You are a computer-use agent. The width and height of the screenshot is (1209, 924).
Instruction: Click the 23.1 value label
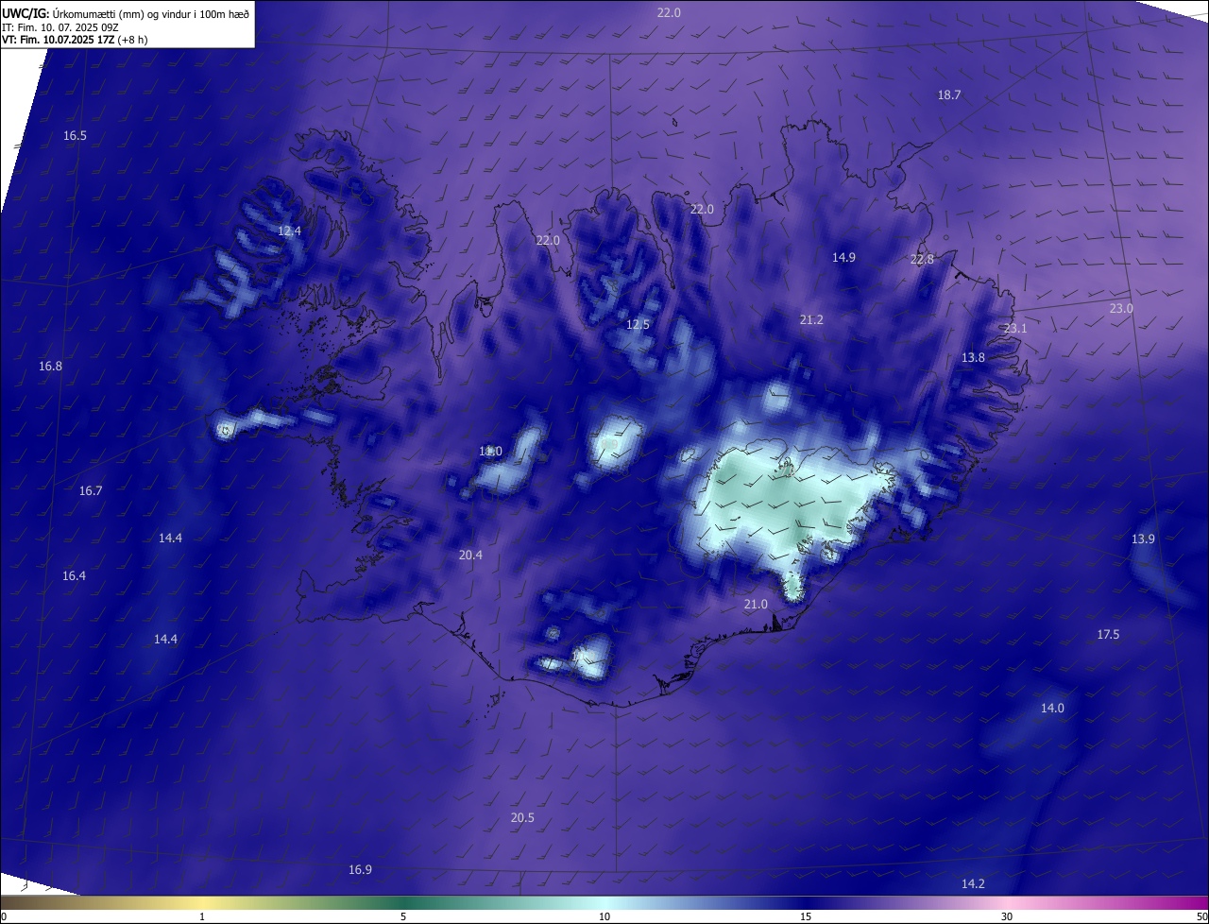tap(1015, 328)
